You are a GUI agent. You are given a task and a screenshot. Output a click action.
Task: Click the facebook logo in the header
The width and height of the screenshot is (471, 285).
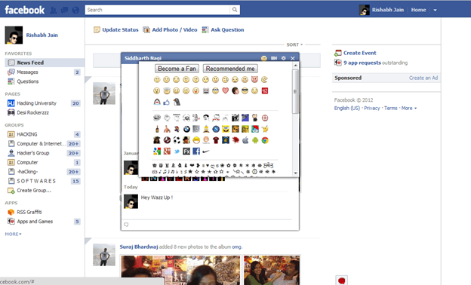coord(25,10)
